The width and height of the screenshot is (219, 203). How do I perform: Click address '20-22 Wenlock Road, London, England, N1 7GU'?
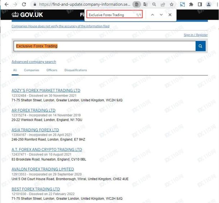click(x=47, y=120)
